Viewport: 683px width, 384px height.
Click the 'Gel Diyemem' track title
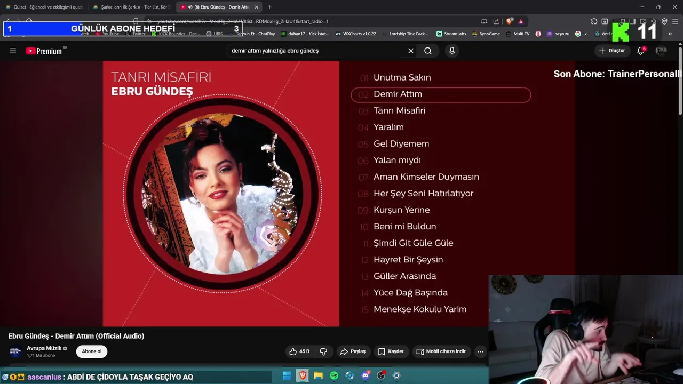point(401,143)
